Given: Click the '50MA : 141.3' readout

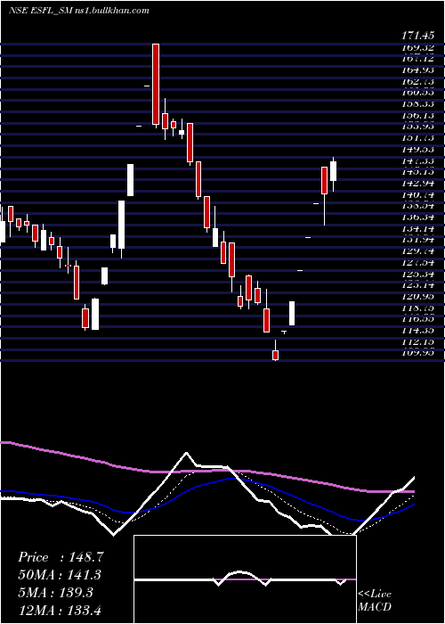Looking at the screenshot, I should point(60,575).
